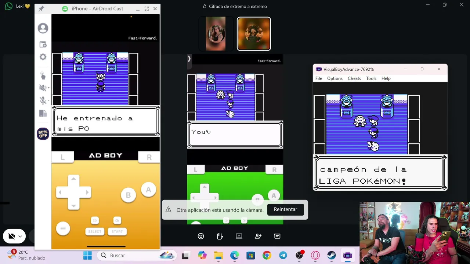Viewport: 470px width, 264px height.
Task: Launch Copilot from the taskbar
Action: point(202,256)
